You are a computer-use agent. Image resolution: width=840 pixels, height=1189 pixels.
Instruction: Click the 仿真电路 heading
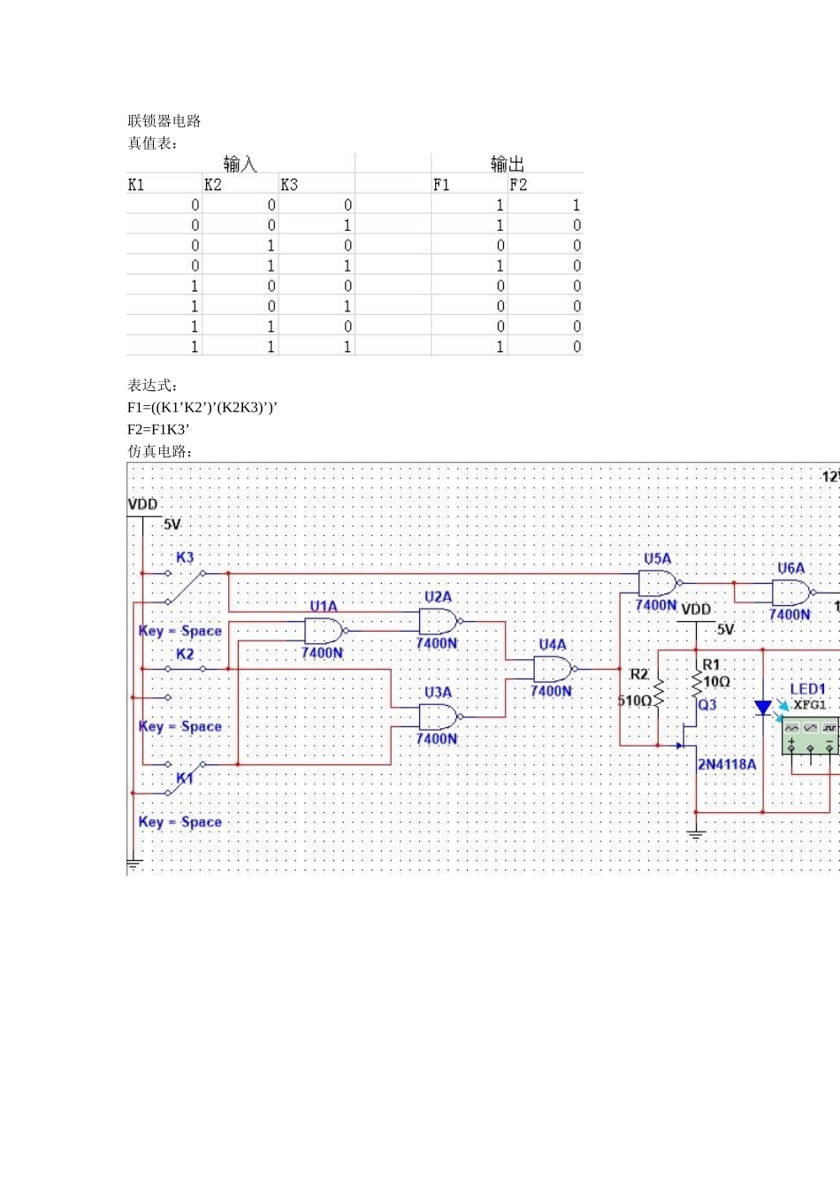(160, 451)
